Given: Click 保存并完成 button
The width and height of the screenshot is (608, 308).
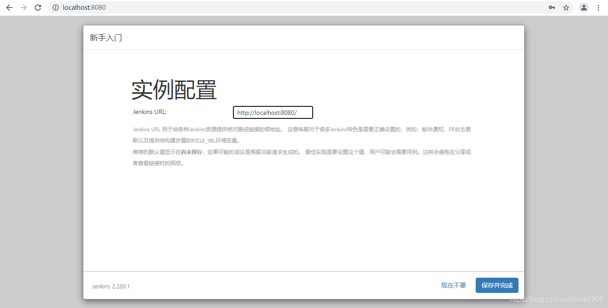Looking at the screenshot, I should (x=497, y=285).
